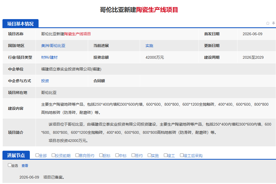Screen dimensions: 276x184
Task: Enable the 竣工后采购 checkbox
Action: tap(182, 155)
